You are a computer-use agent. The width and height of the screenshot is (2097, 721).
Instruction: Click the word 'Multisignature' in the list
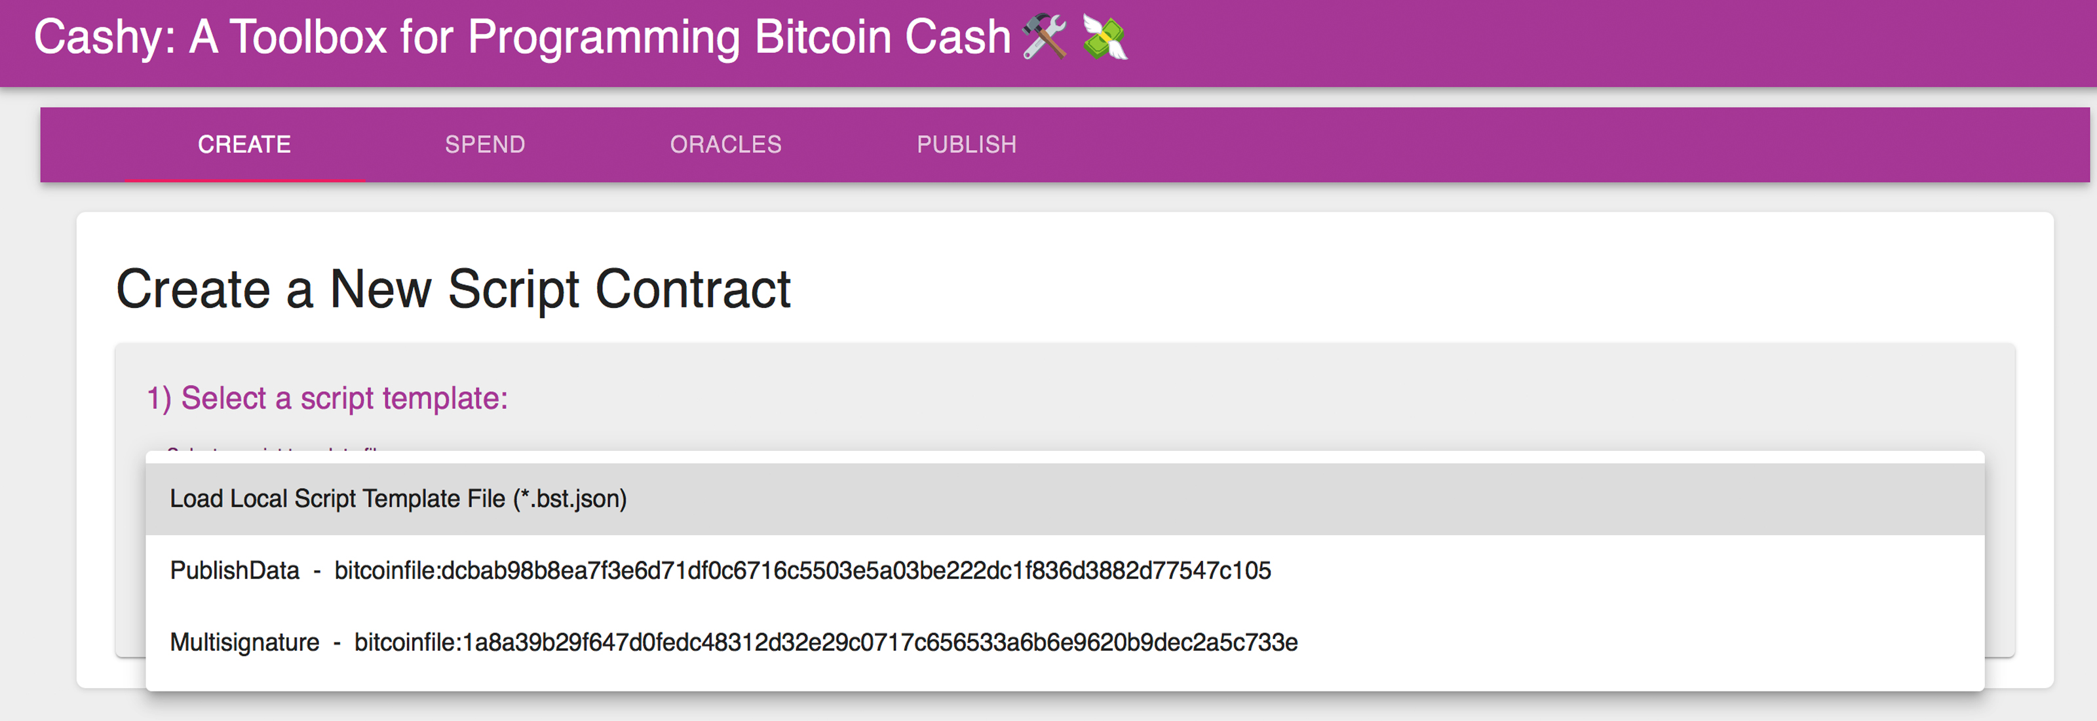[244, 642]
